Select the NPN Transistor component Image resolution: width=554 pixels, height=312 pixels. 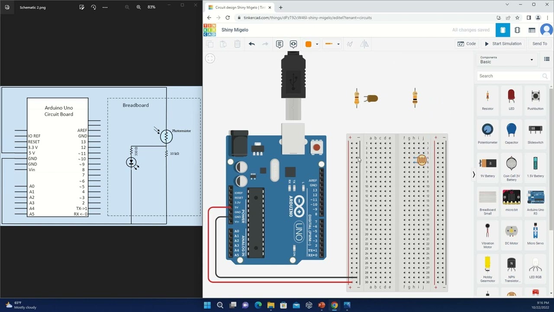512,270
